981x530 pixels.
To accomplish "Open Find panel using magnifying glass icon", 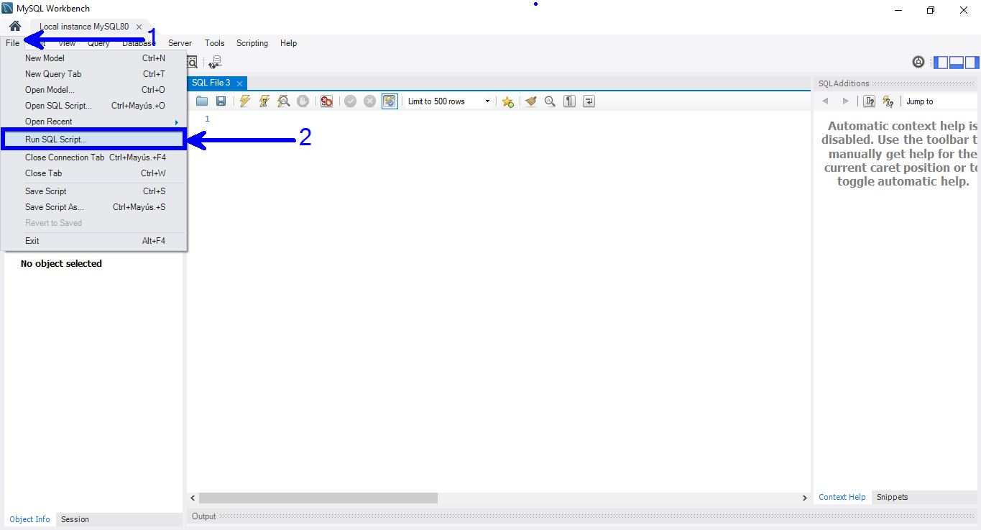I will 549,101.
